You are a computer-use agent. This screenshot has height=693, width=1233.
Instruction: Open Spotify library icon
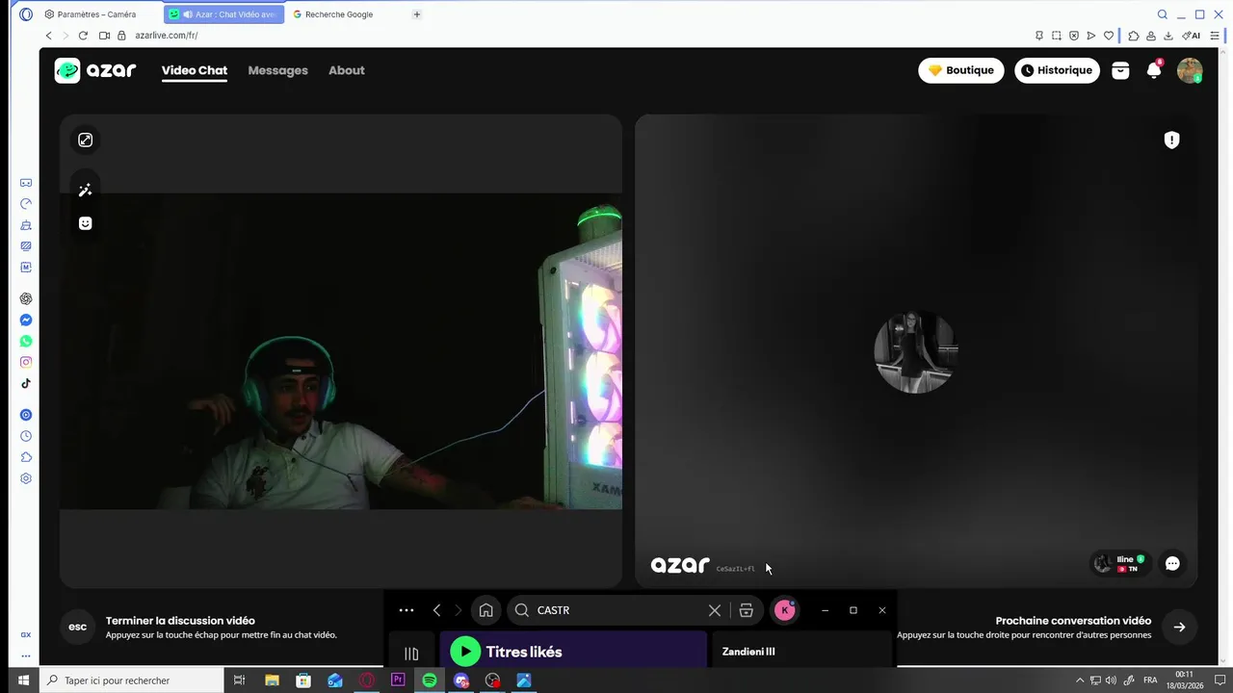[411, 654]
